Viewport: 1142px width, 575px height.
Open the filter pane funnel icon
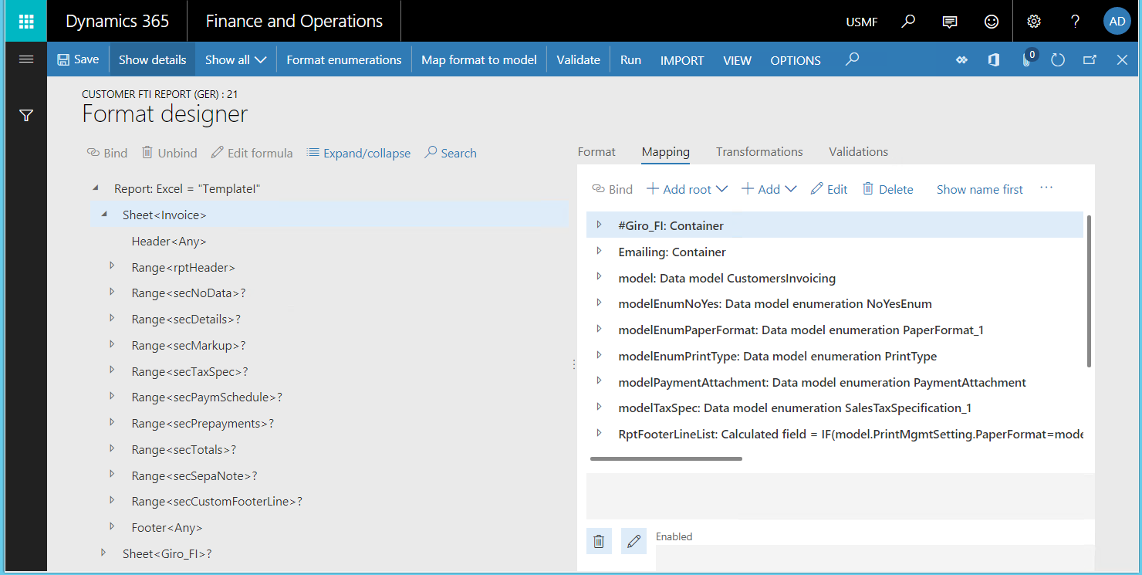[26, 116]
